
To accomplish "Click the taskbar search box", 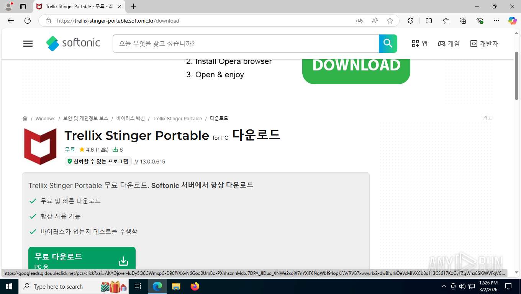I will pos(74,286).
